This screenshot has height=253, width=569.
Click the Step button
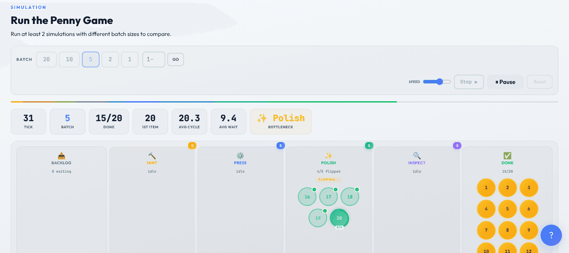[x=469, y=82]
